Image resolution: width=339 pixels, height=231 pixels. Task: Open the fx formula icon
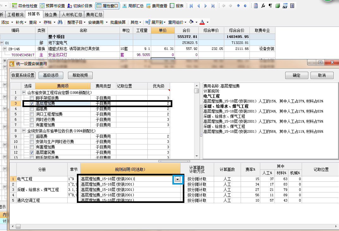[263, 6]
